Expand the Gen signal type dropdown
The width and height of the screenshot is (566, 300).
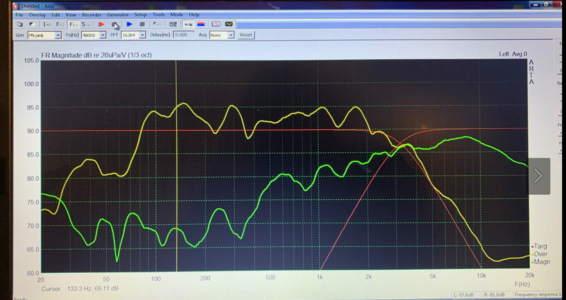point(58,35)
